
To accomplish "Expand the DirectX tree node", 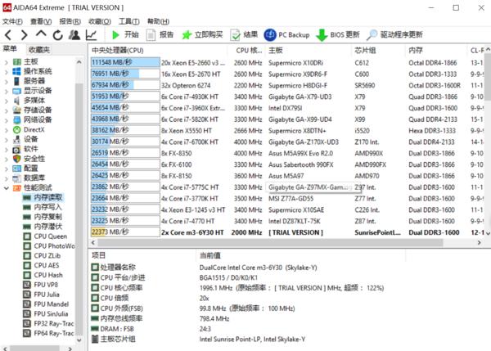I will [x=7, y=130].
